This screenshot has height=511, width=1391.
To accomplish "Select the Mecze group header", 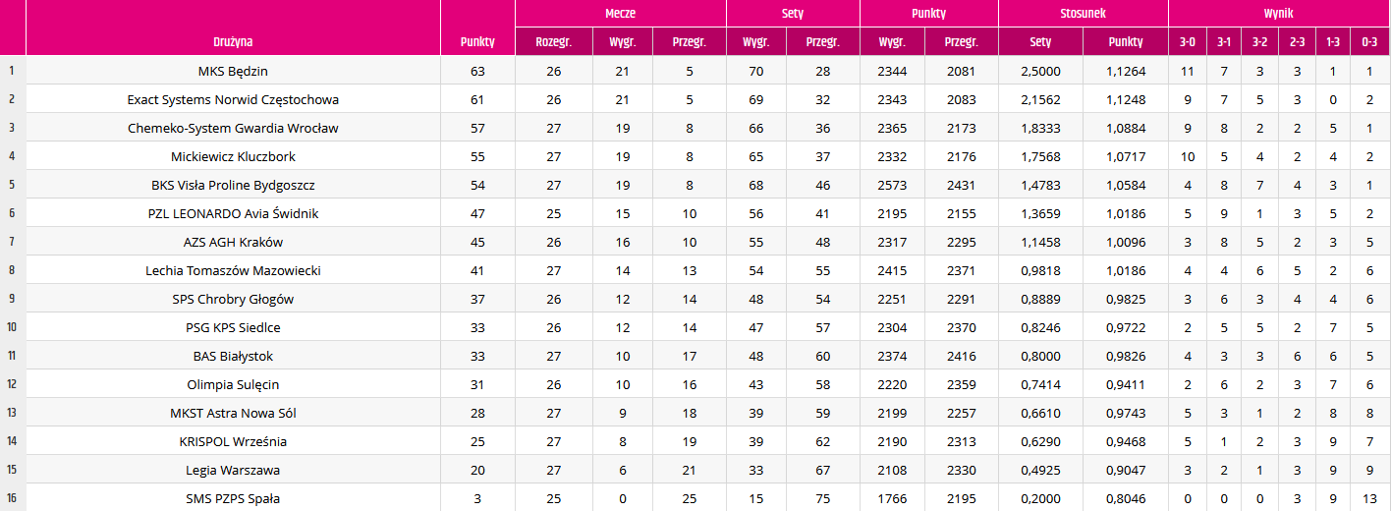I will (621, 14).
